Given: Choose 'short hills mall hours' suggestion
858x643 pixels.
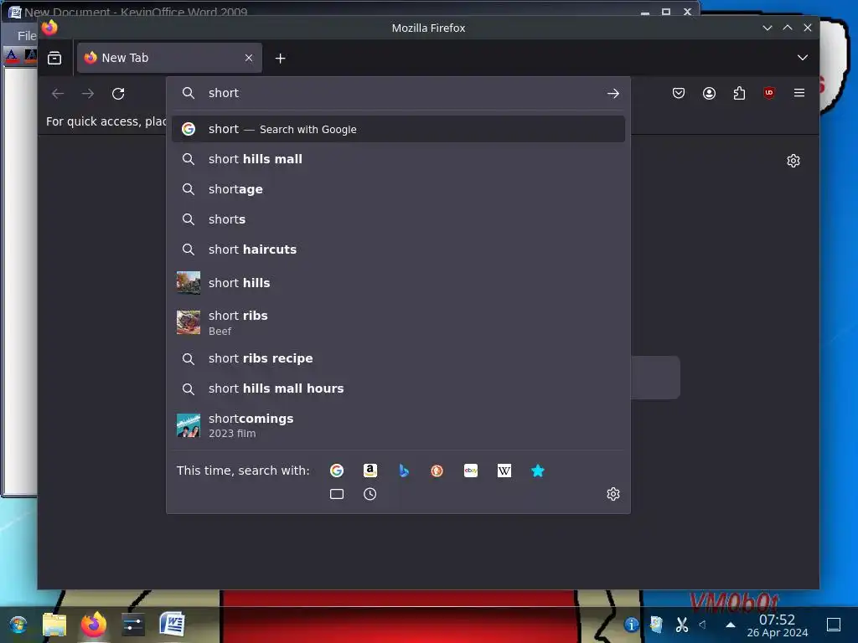Looking at the screenshot, I should (398, 388).
